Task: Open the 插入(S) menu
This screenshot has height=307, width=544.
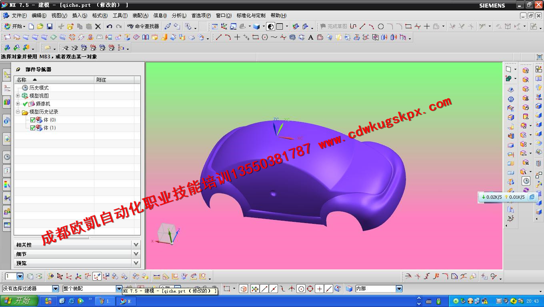Action: click(80, 16)
